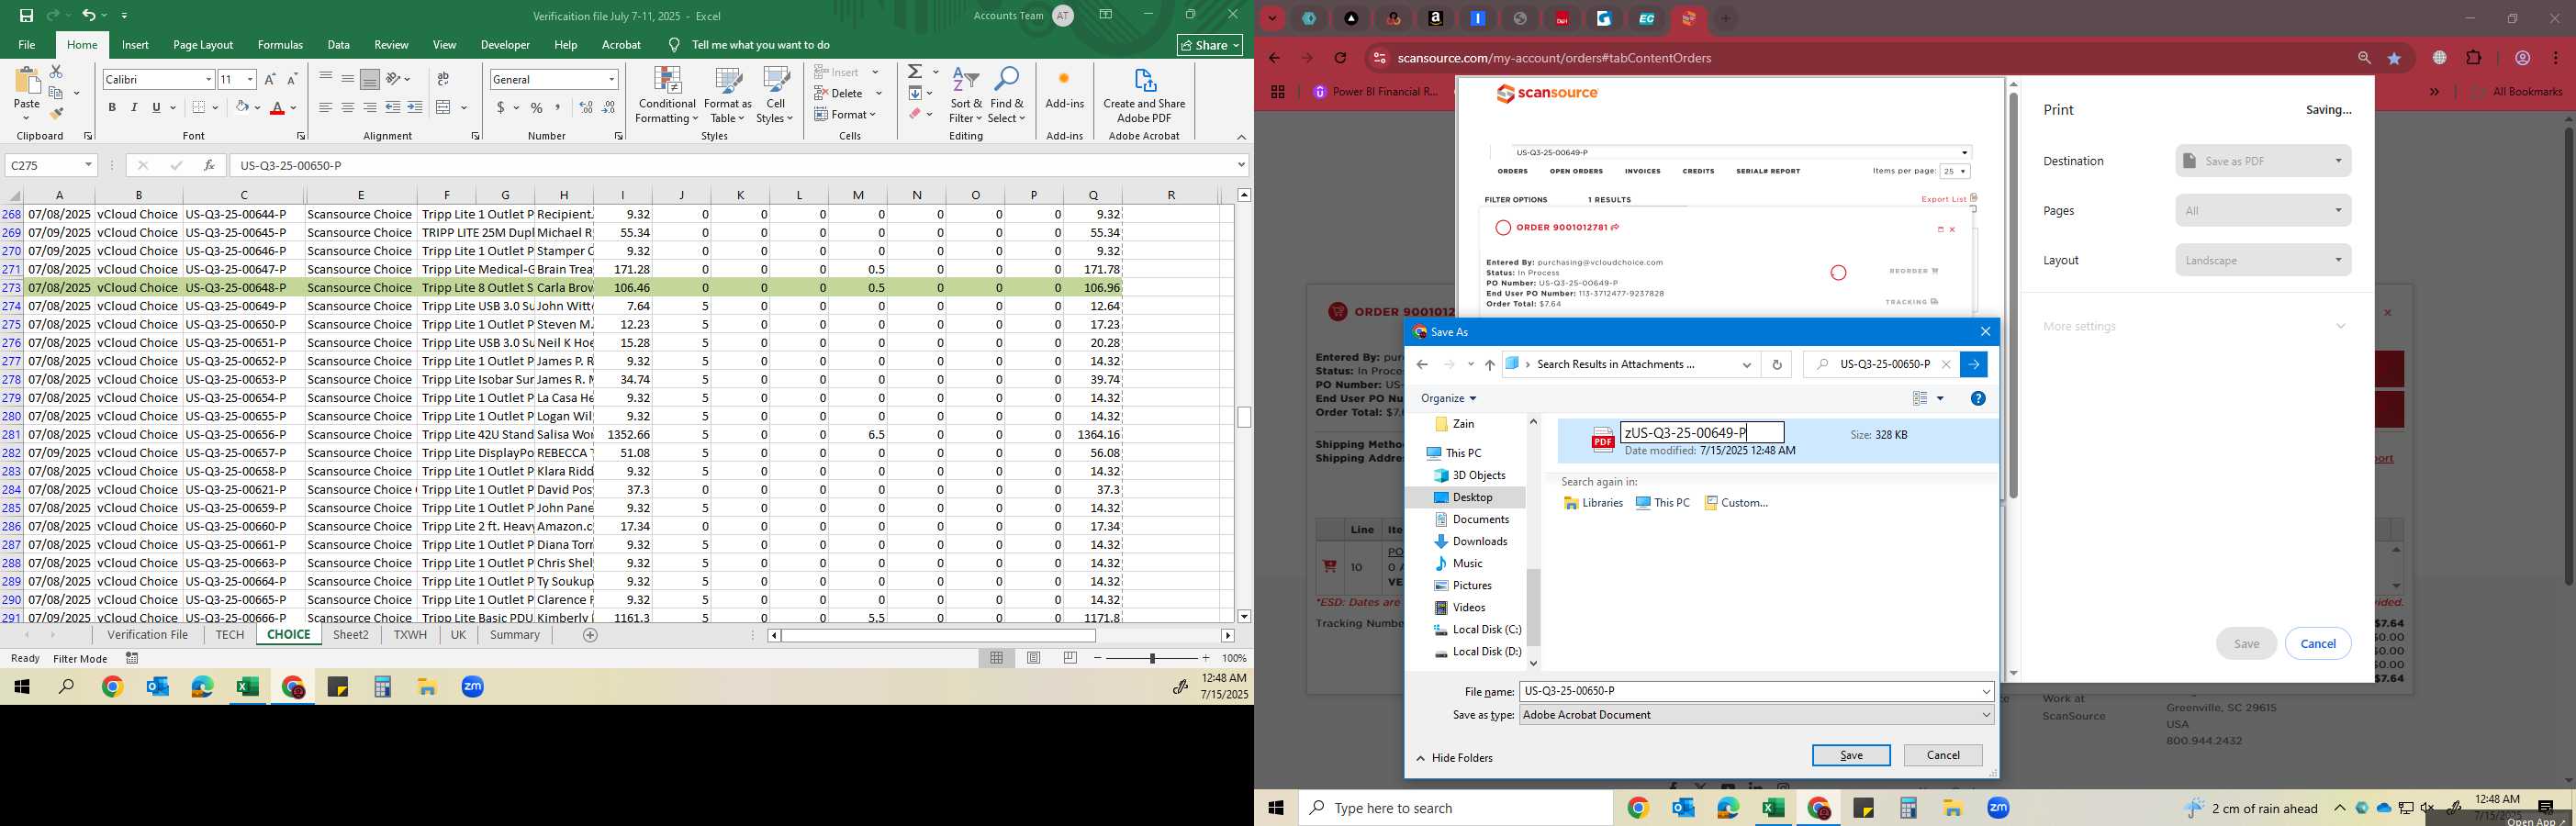This screenshot has width=2576, height=826.
Task: Switch to Page Layout view in status bar
Action: pyautogui.click(x=1034, y=658)
